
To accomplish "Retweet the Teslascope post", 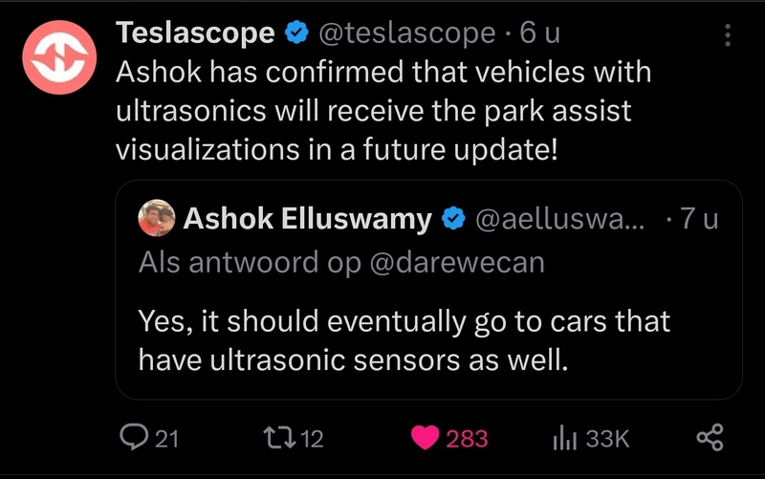I will (279, 438).
